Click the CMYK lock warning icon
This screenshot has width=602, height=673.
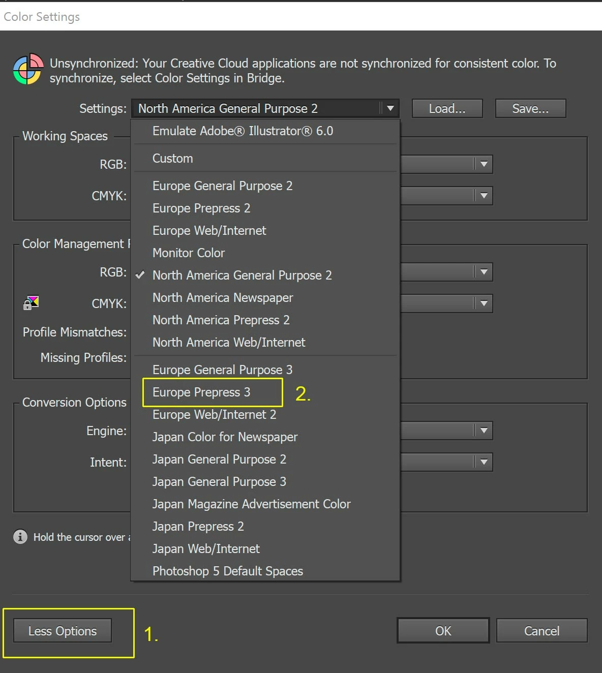tap(31, 303)
